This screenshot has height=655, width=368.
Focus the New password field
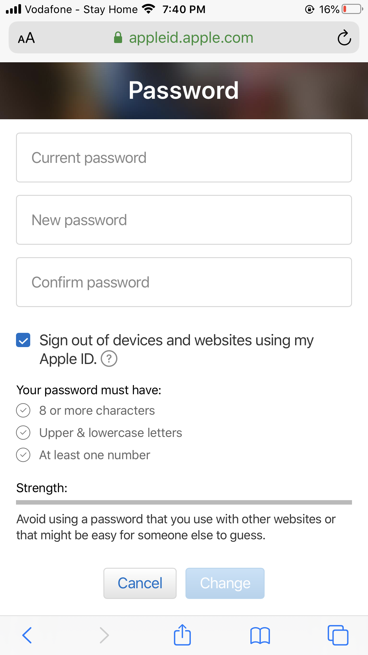pos(184,220)
